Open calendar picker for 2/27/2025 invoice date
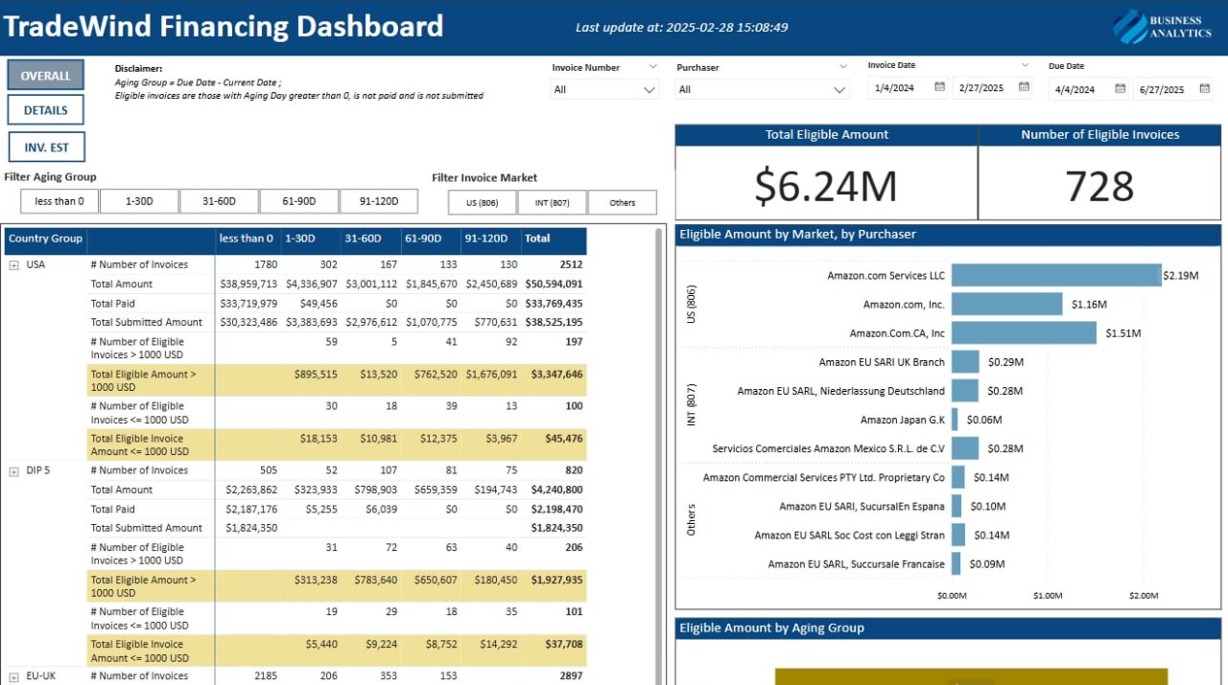 point(1025,88)
